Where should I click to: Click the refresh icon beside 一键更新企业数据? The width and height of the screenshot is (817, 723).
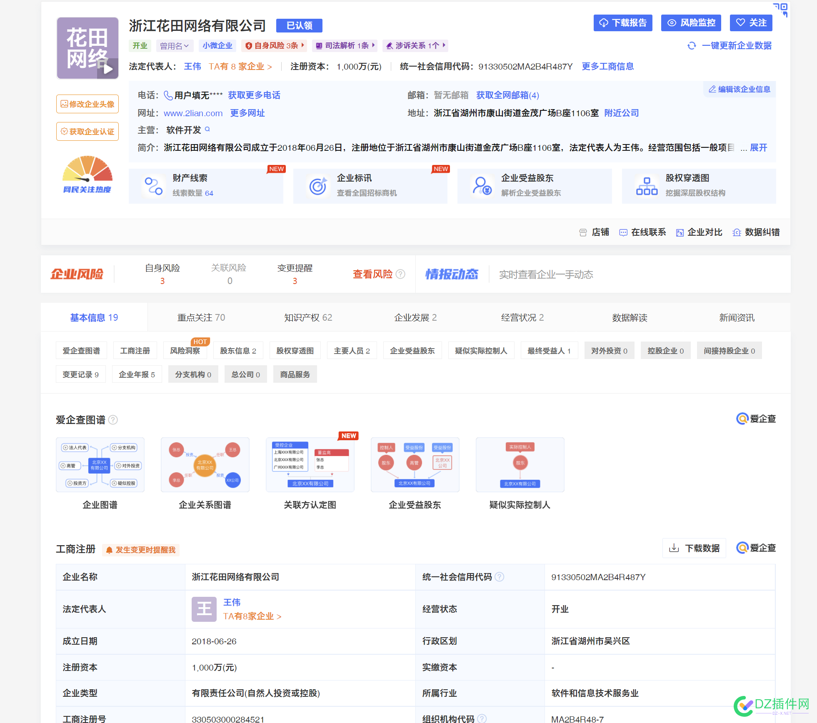(692, 46)
